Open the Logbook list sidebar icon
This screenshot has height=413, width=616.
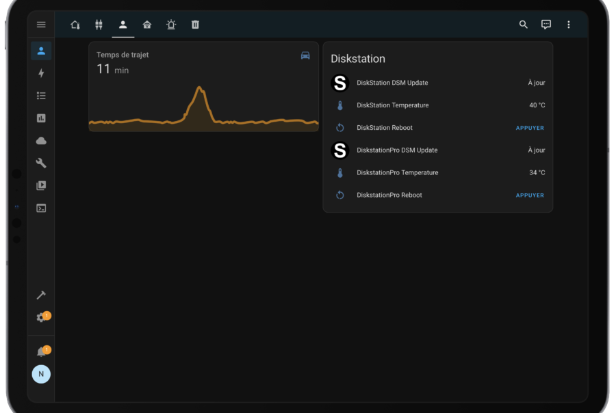[x=41, y=96]
